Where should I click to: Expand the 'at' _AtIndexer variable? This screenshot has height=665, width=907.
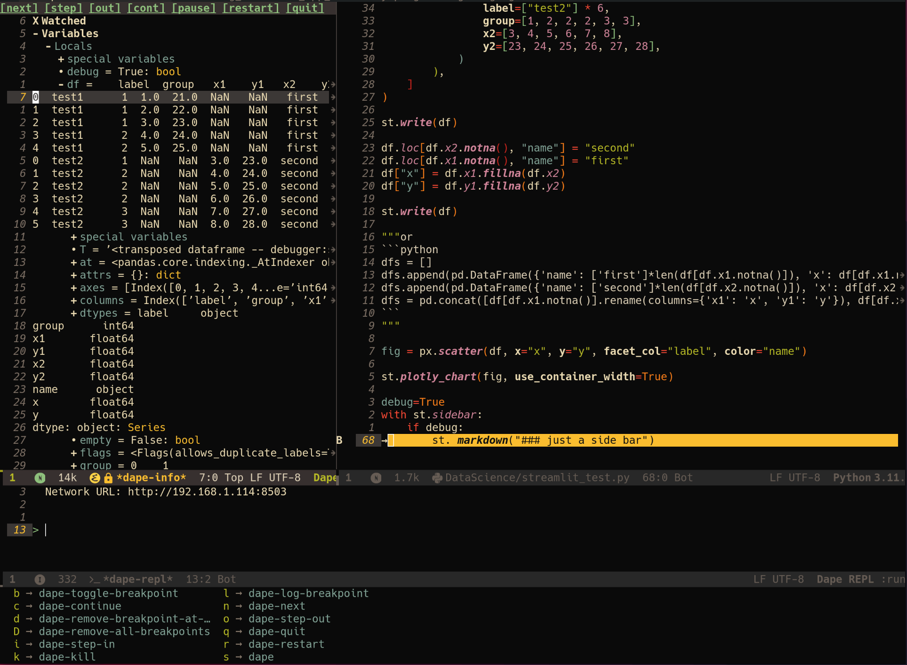click(x=74, y=262)
